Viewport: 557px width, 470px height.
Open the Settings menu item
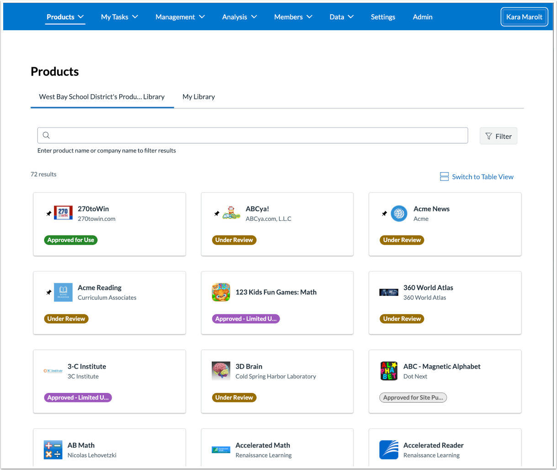383,17
